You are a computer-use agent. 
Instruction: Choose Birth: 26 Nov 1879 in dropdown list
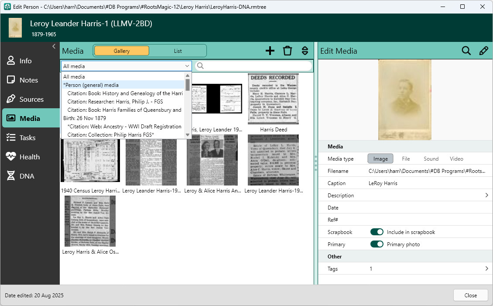coord(85,118)
